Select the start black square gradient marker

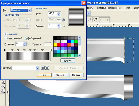[5, 50]
